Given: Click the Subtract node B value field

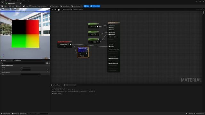Looking at the screenshot, I should click(83, 56).
